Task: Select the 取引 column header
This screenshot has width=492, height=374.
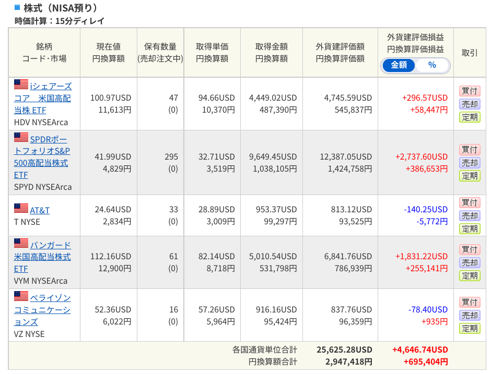Action: point(470,53)
